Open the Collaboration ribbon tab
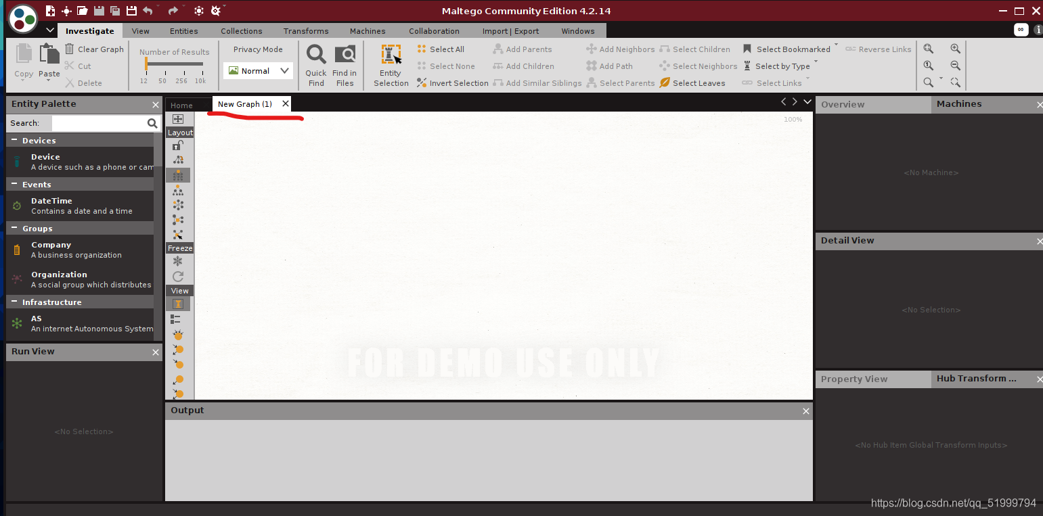The image size is (1043, 516). point(434,31)
